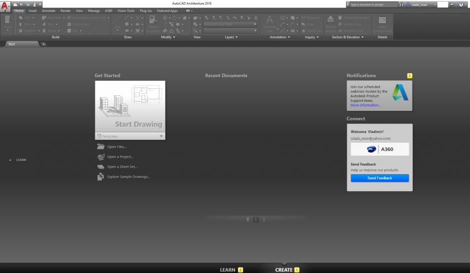
Task: Open QuickCalc from Inquiry panel
Action: (x=311, y=30)
